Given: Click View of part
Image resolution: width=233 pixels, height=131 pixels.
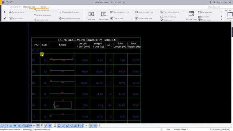Looking at the screenshot, I should point(116,18).
